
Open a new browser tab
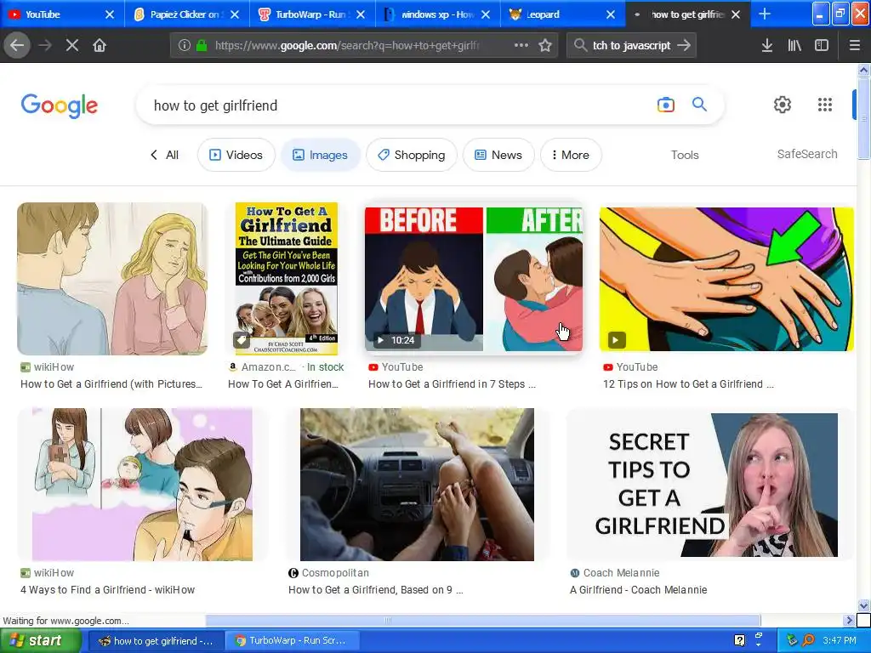(765, 14)
